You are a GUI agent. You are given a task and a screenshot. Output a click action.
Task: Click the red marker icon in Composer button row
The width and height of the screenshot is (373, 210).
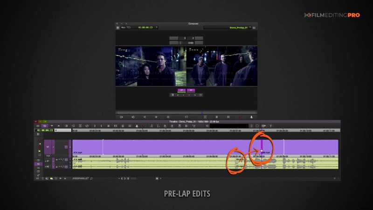tap(240, 117)
